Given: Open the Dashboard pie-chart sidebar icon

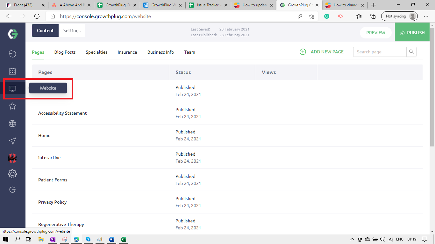Looking at the screenshot, I should click(x=12, y=54).
